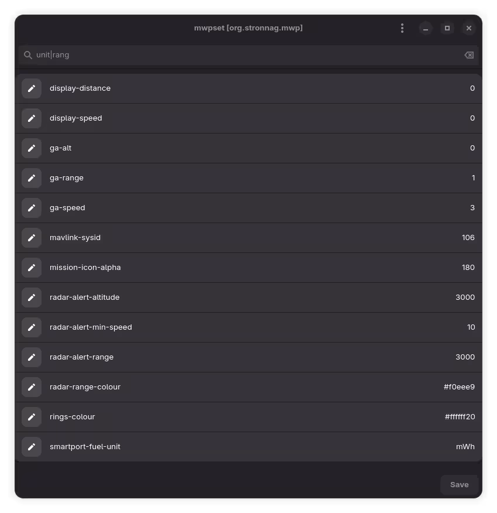
Task: Edit the smartport-fuel-unit setting
Action: 32,447
